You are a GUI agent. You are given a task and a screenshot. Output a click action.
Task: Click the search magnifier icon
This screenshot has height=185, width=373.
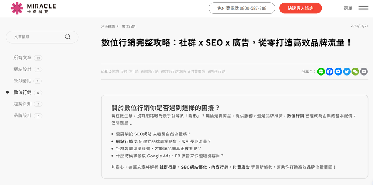(x=68, y=37)
